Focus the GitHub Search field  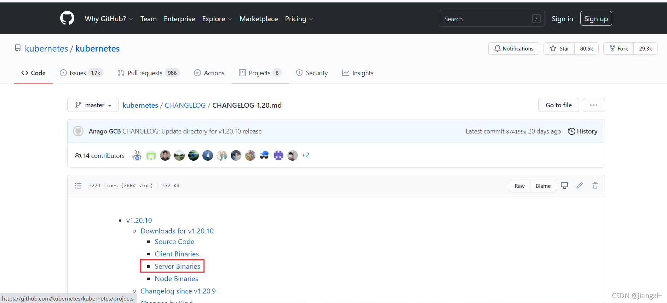click(491, 19)
